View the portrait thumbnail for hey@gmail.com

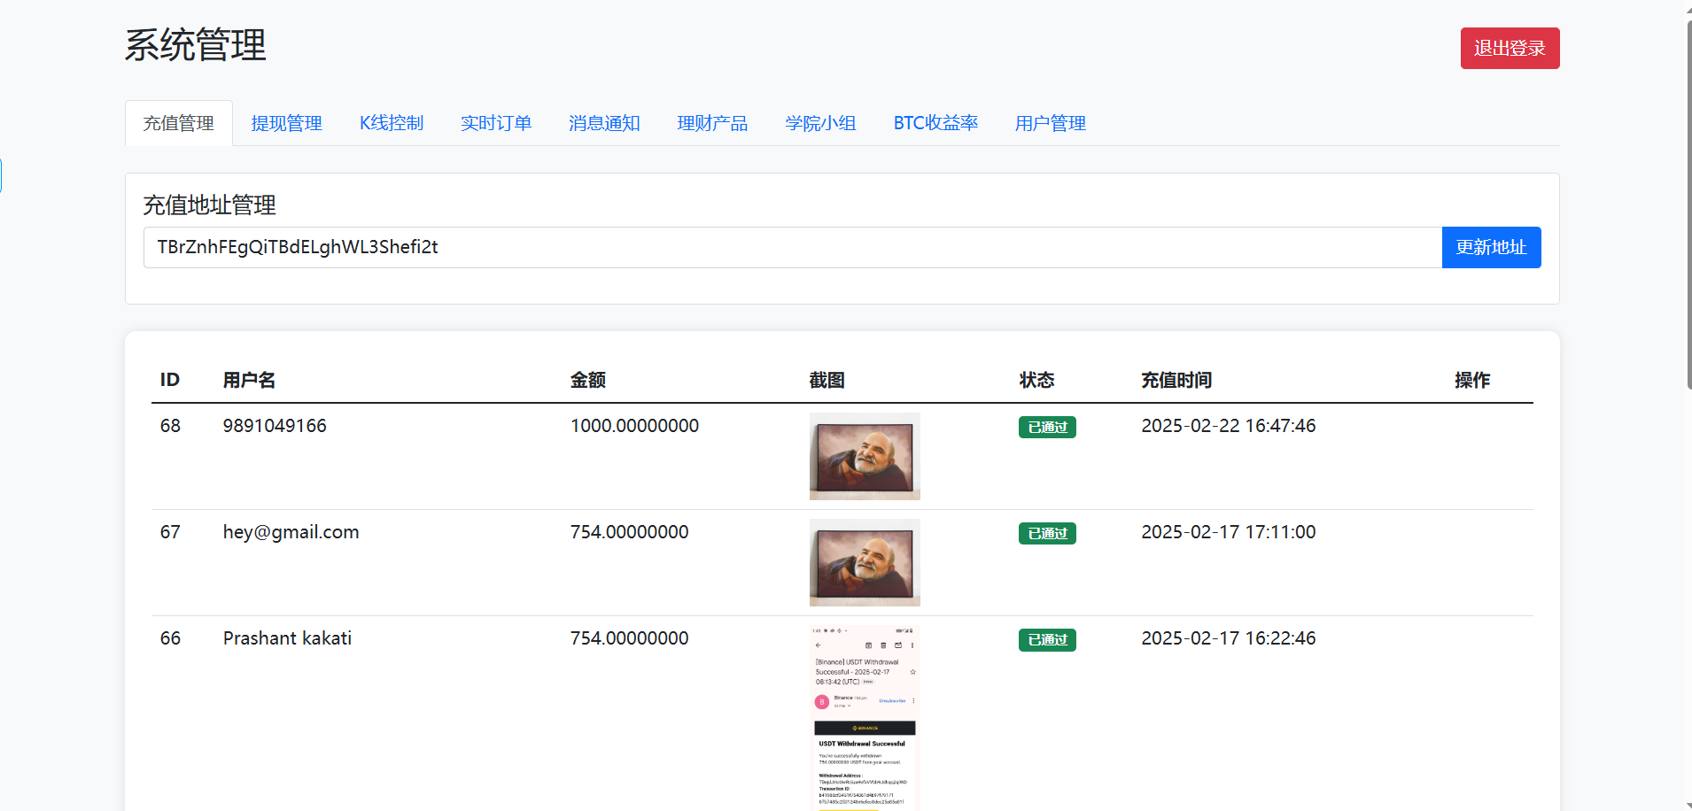tap(864, 562)
